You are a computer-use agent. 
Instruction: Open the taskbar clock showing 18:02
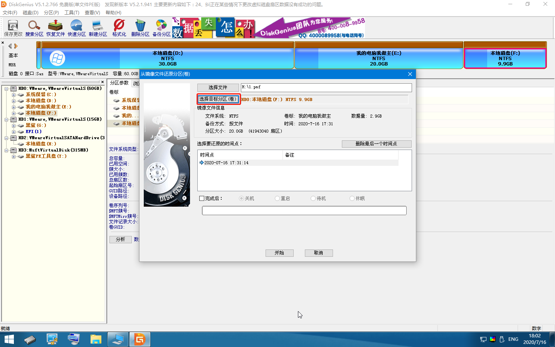click(x=535, y=339)
